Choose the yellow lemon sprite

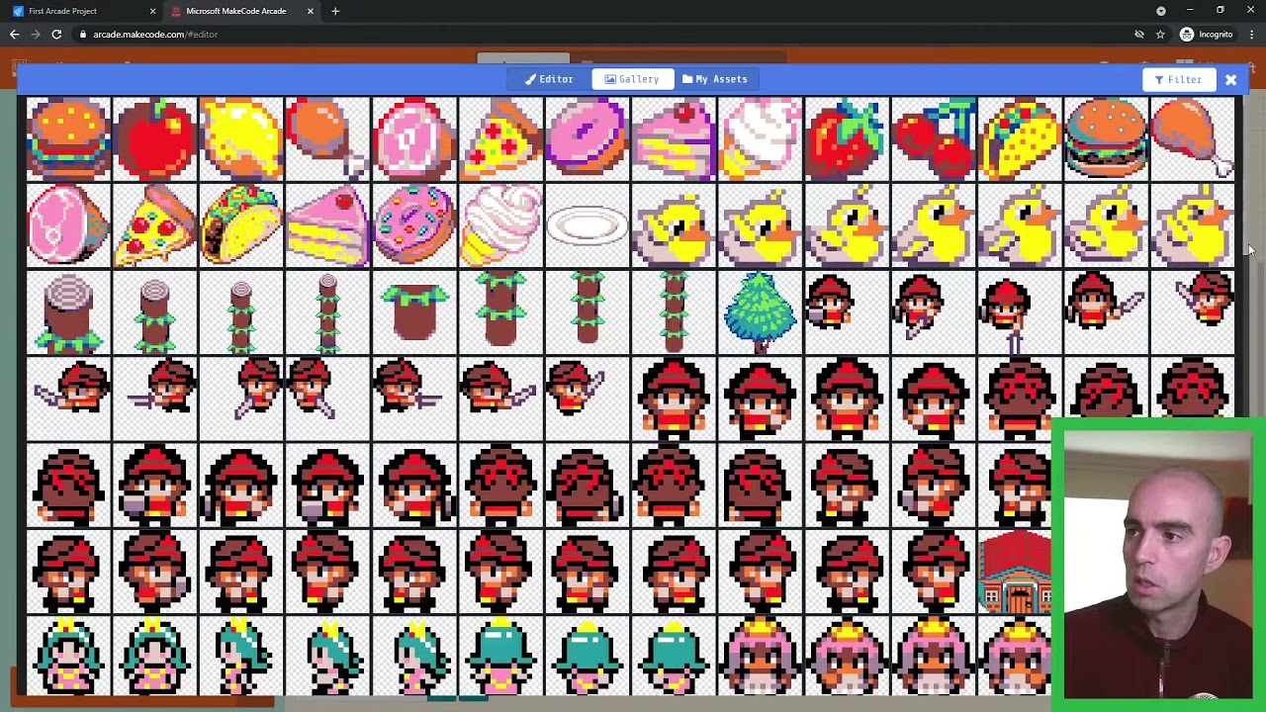click(x=241, y=138)
